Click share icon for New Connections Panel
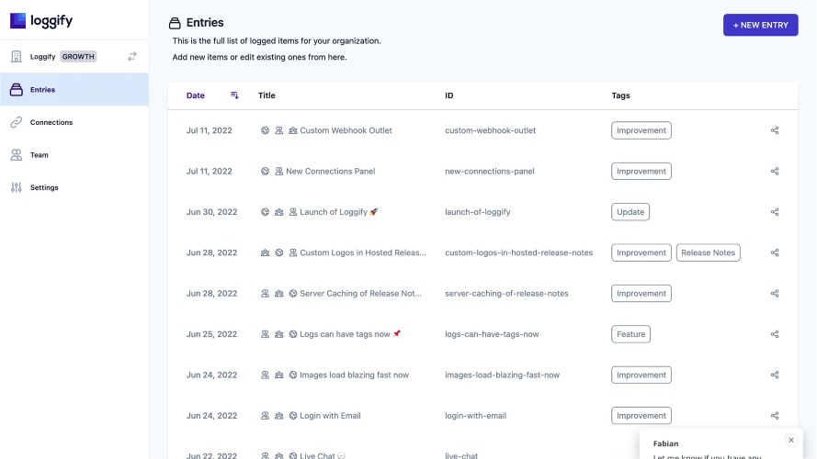 pyautogui.click(x=775, y=172)
